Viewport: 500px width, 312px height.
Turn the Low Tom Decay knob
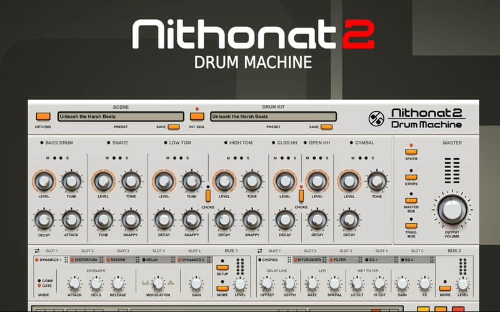tap(164, 220)
